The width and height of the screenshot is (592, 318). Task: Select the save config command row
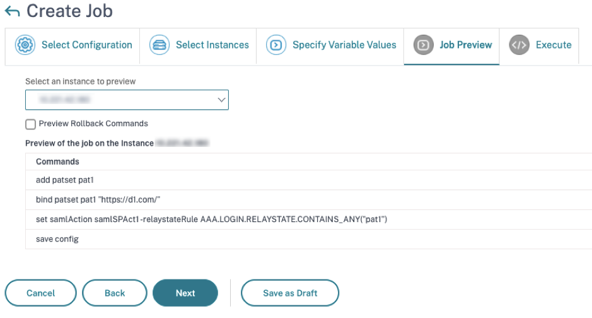click(x=308, y=239)
